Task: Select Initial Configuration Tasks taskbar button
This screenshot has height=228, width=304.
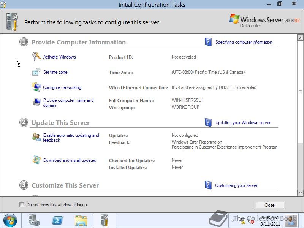Action: click(x=104, y=220)
